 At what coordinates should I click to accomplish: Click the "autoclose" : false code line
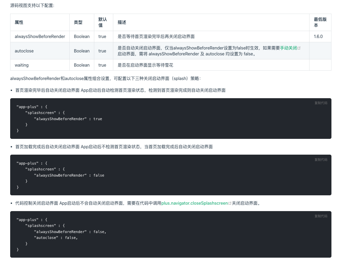point(56,238)
